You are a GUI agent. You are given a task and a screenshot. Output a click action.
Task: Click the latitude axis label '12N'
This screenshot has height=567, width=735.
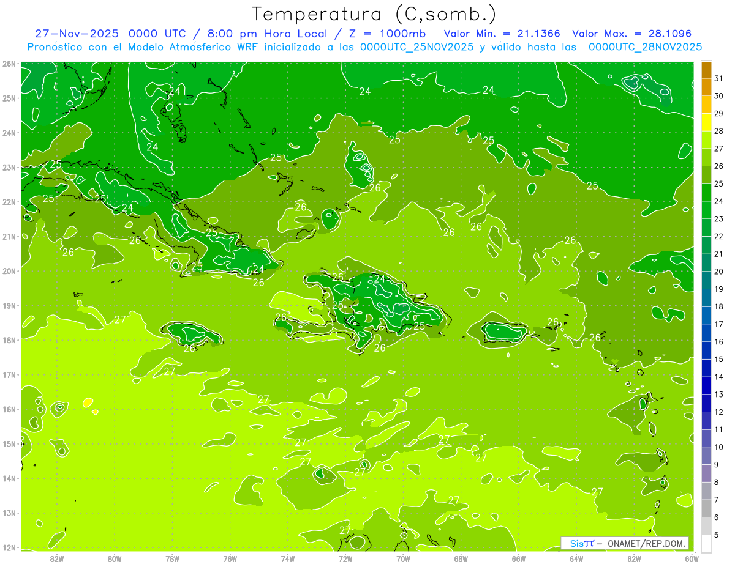coord(9,547)
